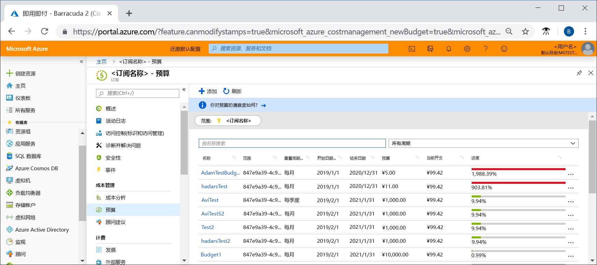Click the Add budget plus button
597x265 pixels.
pyautogui.click(x=208, y=91)
